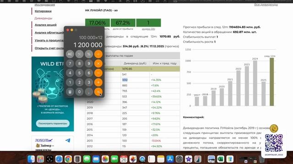Open the Открыть счет онлайн sidebar link
Viewport: 293px width, 164px height.
click(49, 48)
